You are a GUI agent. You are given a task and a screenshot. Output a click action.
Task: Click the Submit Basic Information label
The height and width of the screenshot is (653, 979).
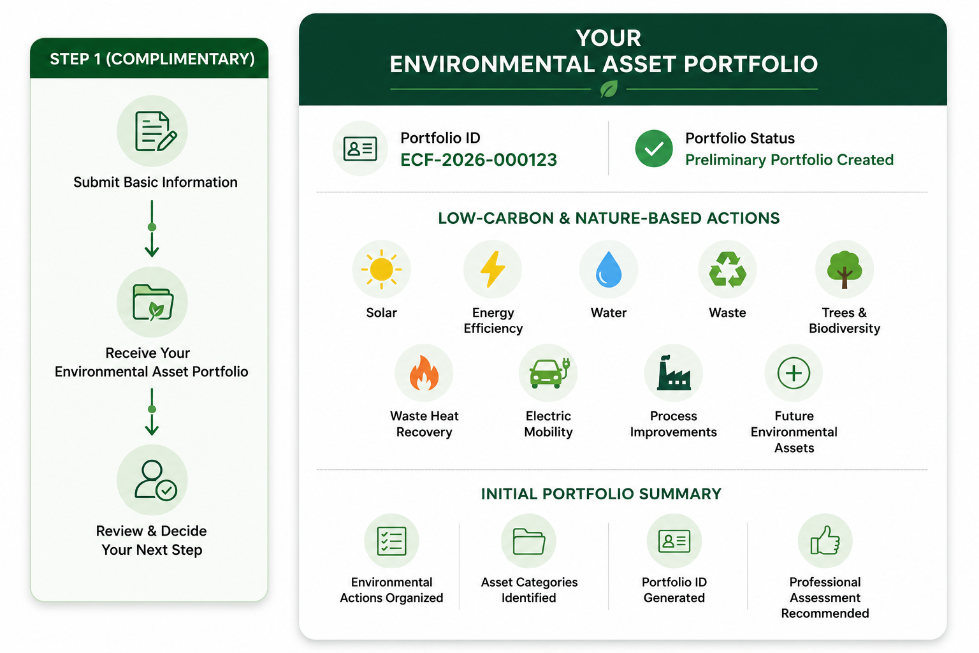coord(156,182)
